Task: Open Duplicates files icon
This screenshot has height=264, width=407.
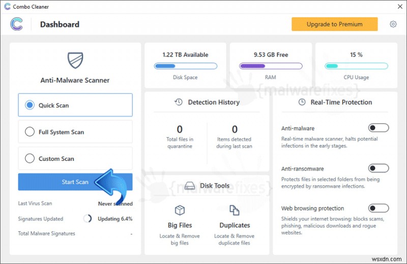Action: point(235,210)
